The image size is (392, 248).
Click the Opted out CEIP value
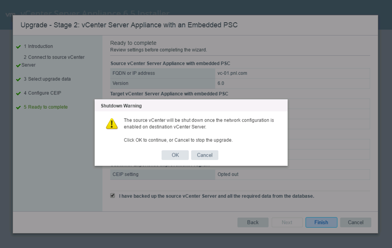coord(228,174)
